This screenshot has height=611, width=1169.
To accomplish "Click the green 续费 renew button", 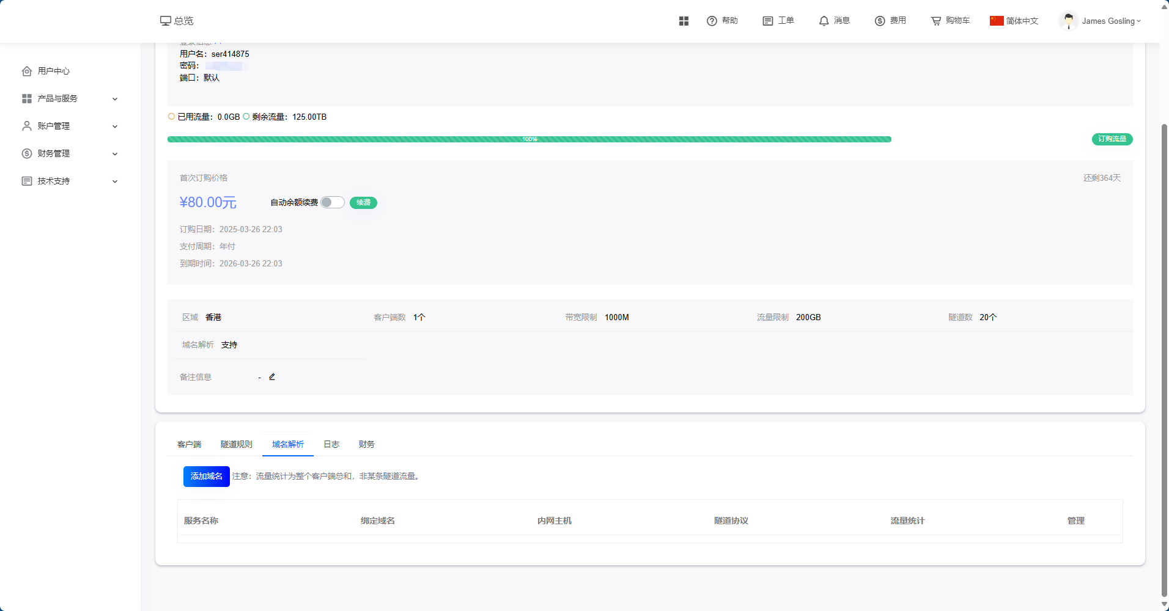I will click(x=363, y=203).
